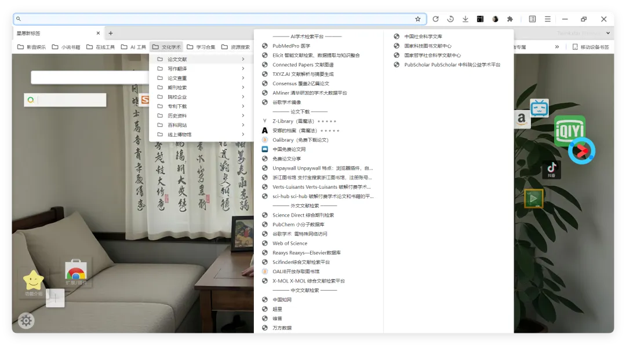Open the PubMedPro 医学 bookmark
The height and width of the screenshot is (345, 626).
pyautogui.click(x=318, y=46)
